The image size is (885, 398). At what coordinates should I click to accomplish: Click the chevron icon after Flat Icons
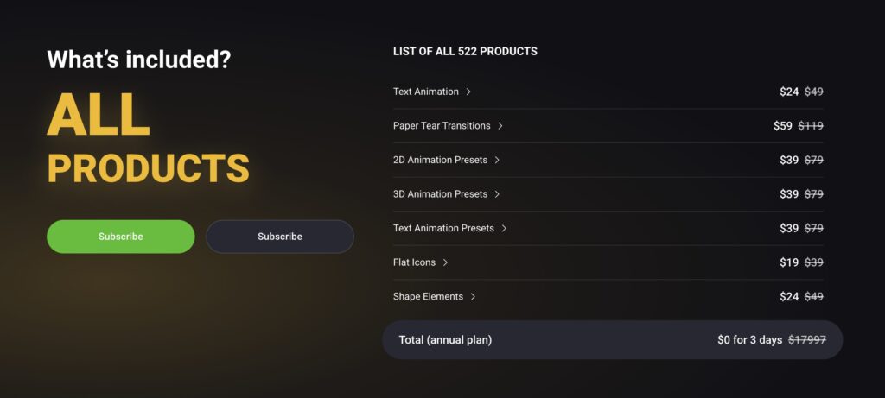point(445,262)
